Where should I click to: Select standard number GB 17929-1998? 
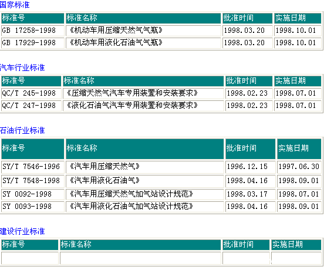click(29, 43)
